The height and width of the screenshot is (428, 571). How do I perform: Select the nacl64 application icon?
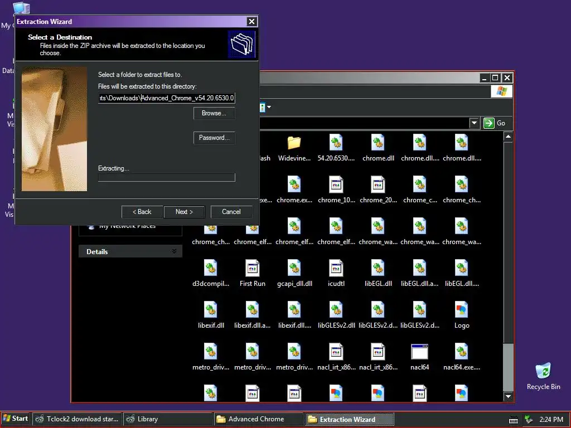click(419, 352)
